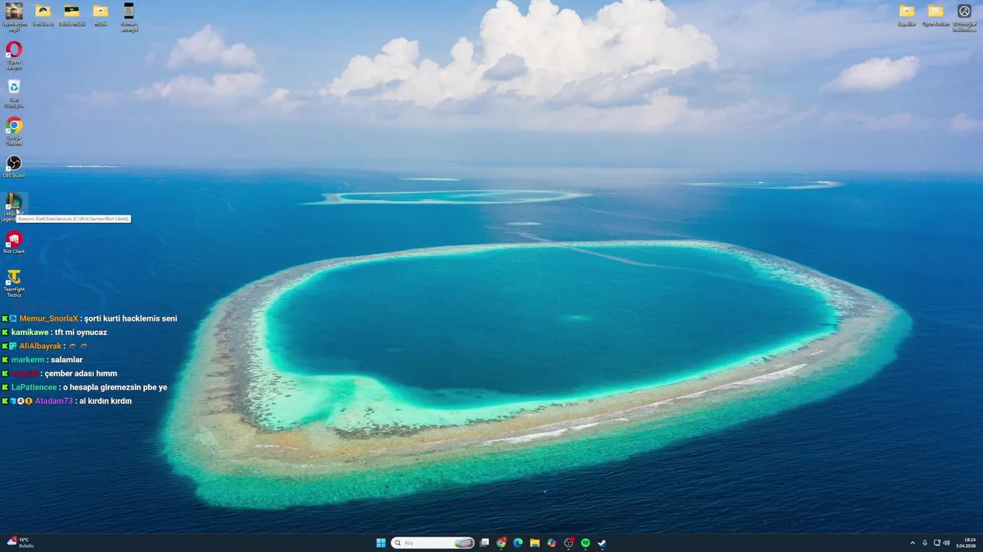Click chat message 'tft mi oynucaz'
Image resolution: width=983 pixels, height=552 pixels.
pyautogui.click(x=81, y=332)
